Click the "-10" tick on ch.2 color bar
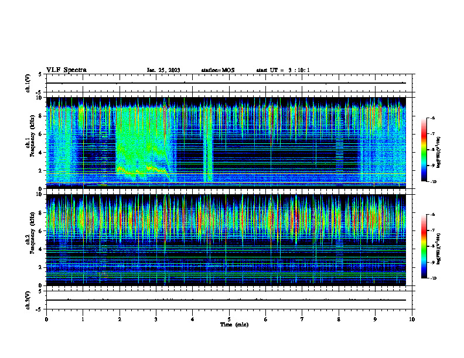 [x=433, y=278]
